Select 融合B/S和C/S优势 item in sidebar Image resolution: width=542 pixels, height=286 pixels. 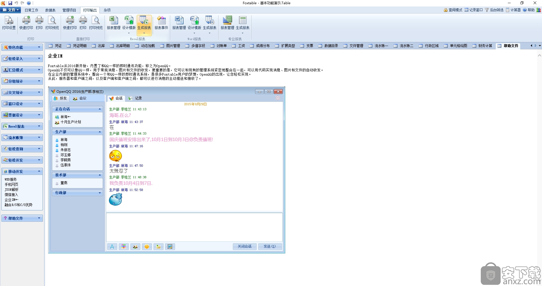tap(18, 205)
